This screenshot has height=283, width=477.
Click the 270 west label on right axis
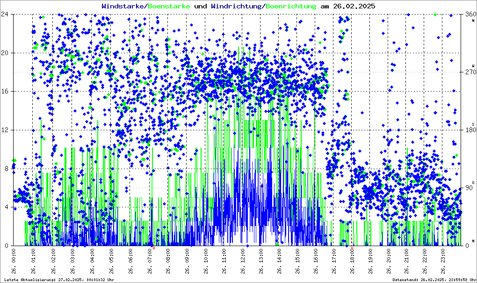[x=470, y=72]
